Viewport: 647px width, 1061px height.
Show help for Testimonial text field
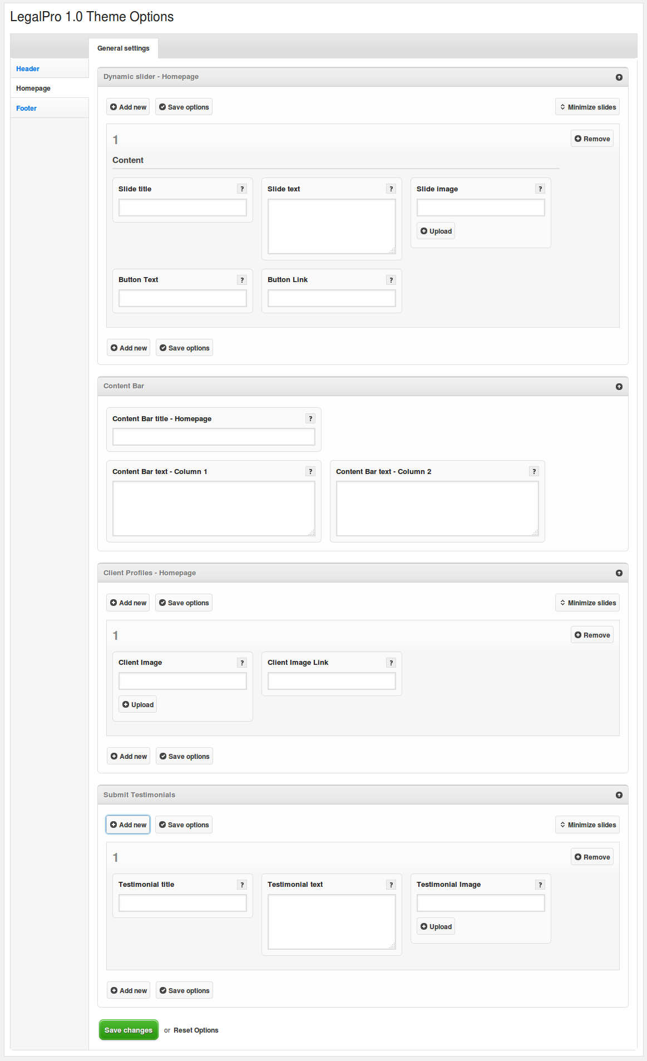(x=391, y=885)
